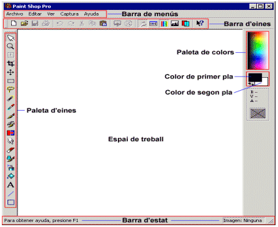
Task: Select the Picture Tube tool
Action: pos(11,159)
